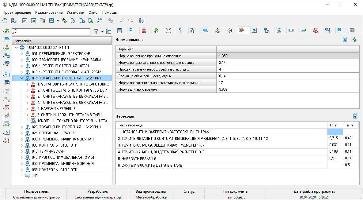Click the undo arrow in toolbar
The height and width of the screenshot is (200, 363).
coord(122,21)
